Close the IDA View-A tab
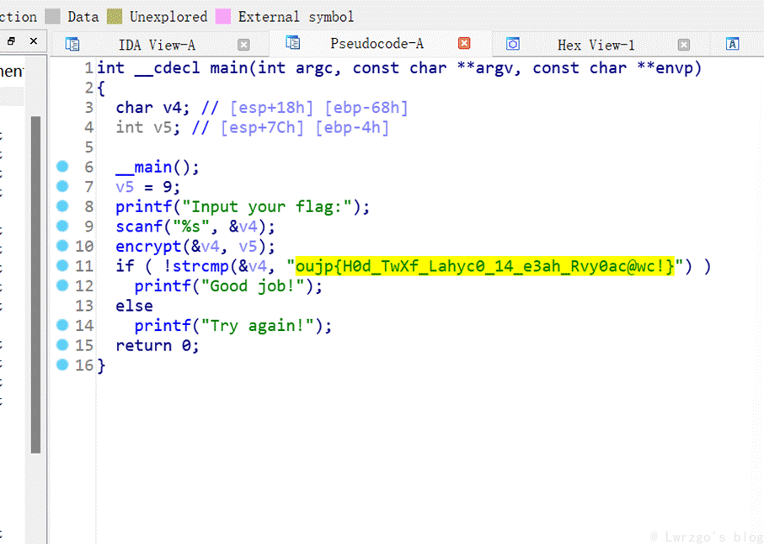The width and height of the screenshot is (764, 544). point(243,45)
